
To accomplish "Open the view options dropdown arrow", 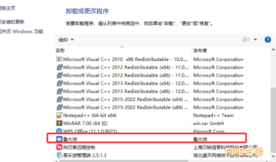I will tap(255, 40).
